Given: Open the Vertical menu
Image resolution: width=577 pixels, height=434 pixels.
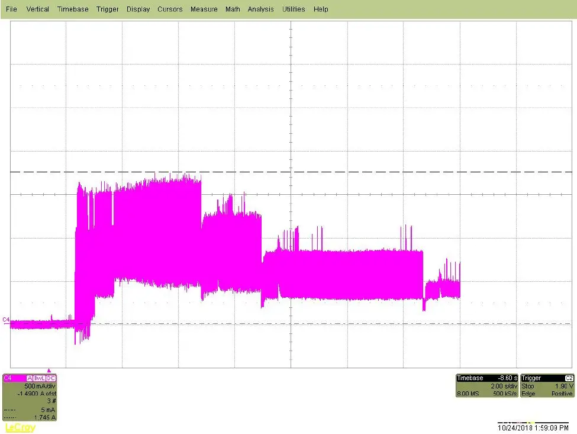Looking at the screenshot, I should pyautogui.click(x=37, y=9).
